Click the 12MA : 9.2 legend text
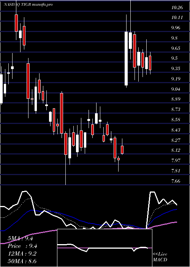Screen dimensions: 190x267 click(22, 253)
